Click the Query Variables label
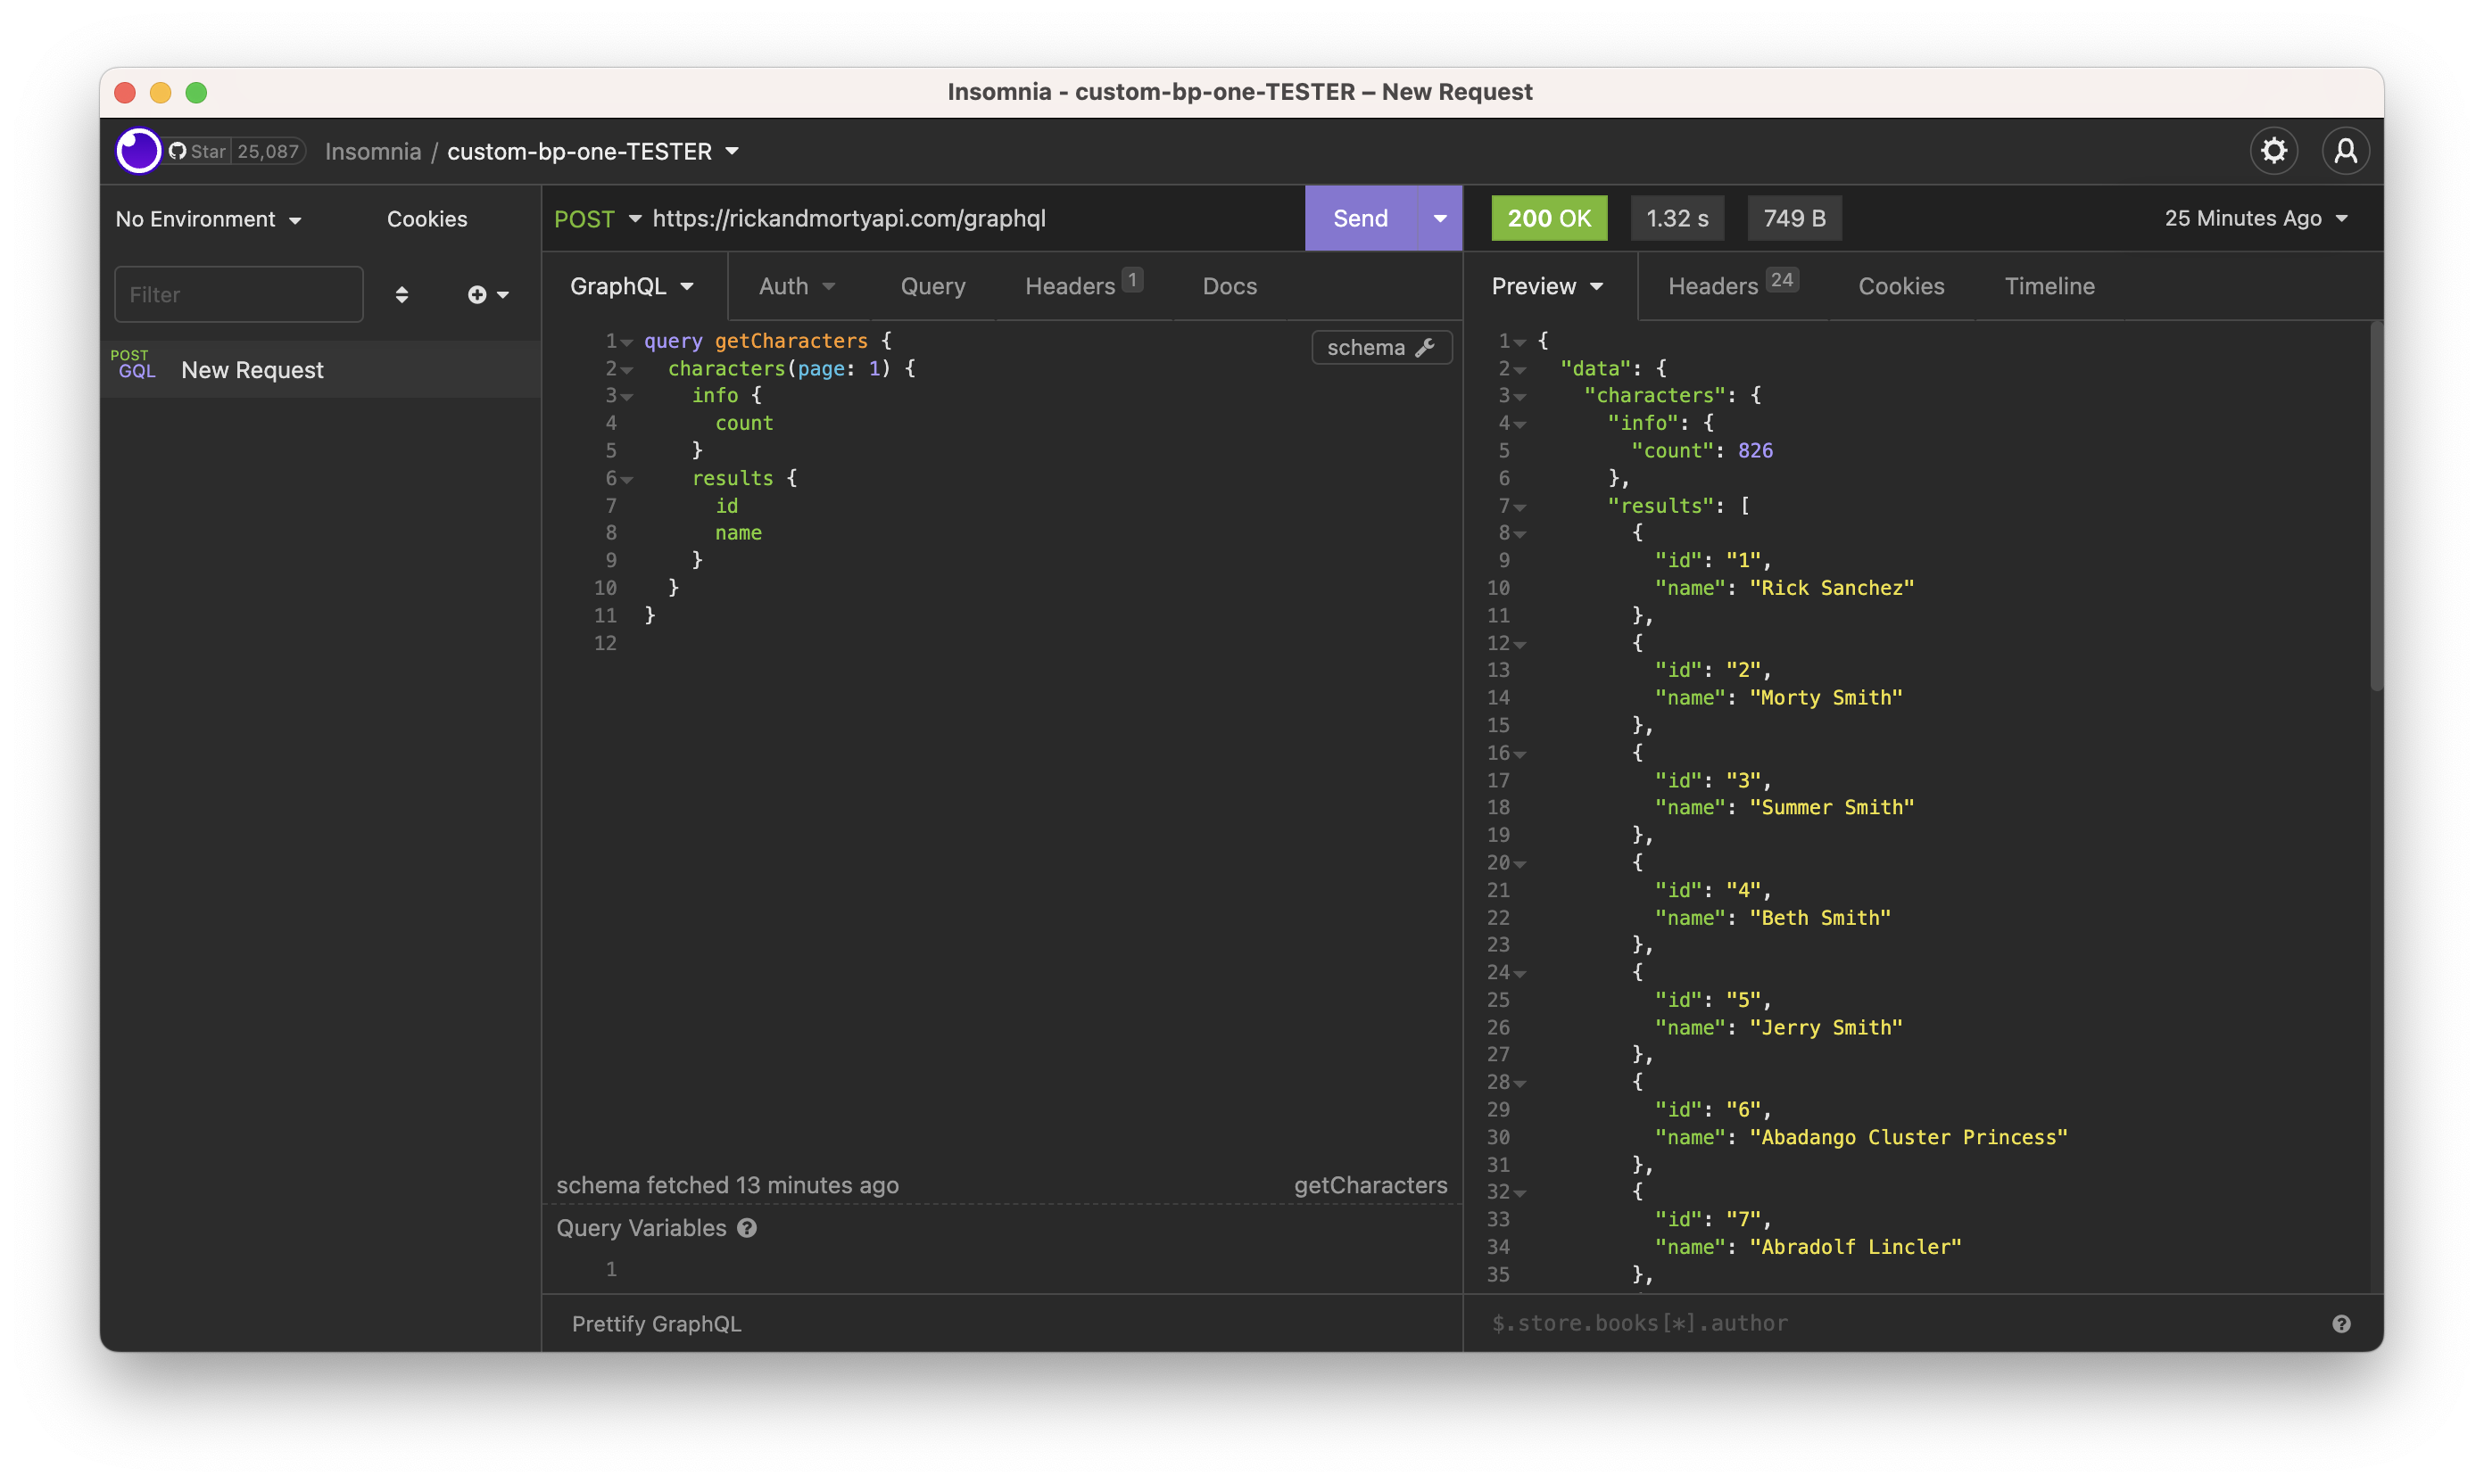Viewport: 2484px width, 1484px height. tap(641, 1228)
